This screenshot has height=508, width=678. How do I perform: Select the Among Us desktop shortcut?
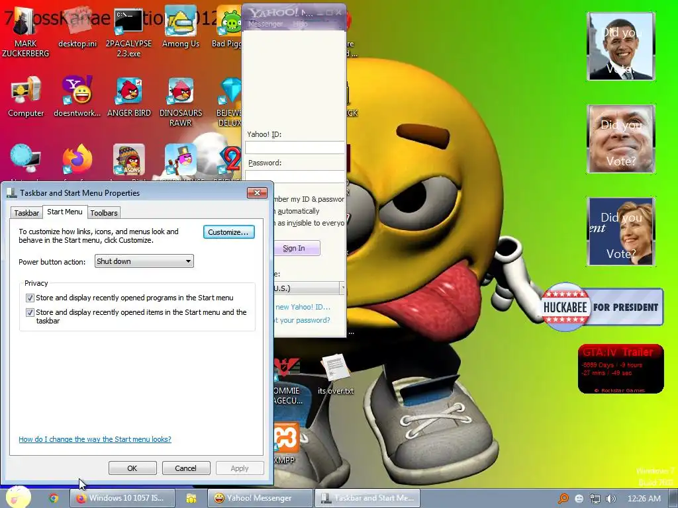pos(180,26)
